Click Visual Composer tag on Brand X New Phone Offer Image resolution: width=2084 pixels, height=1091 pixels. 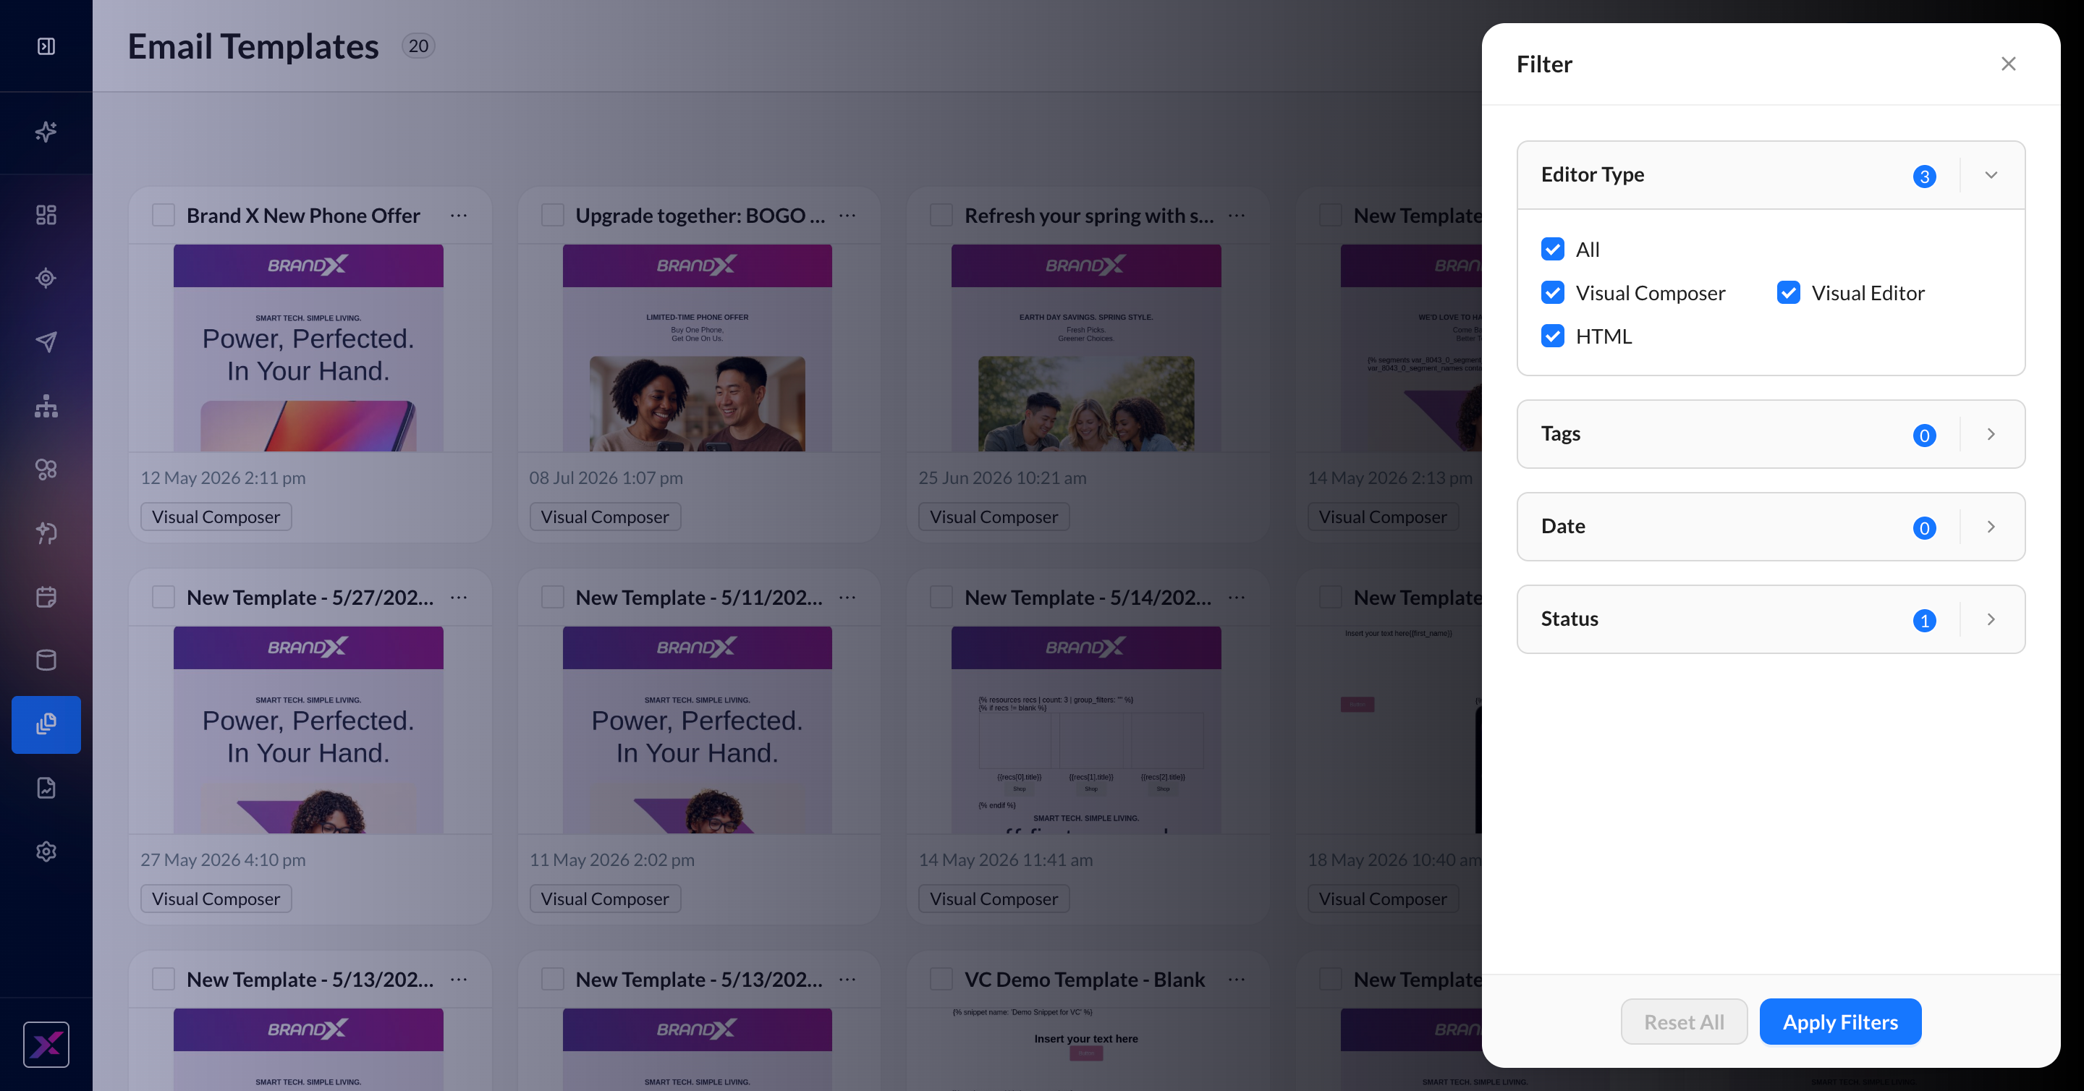[216, 517]
